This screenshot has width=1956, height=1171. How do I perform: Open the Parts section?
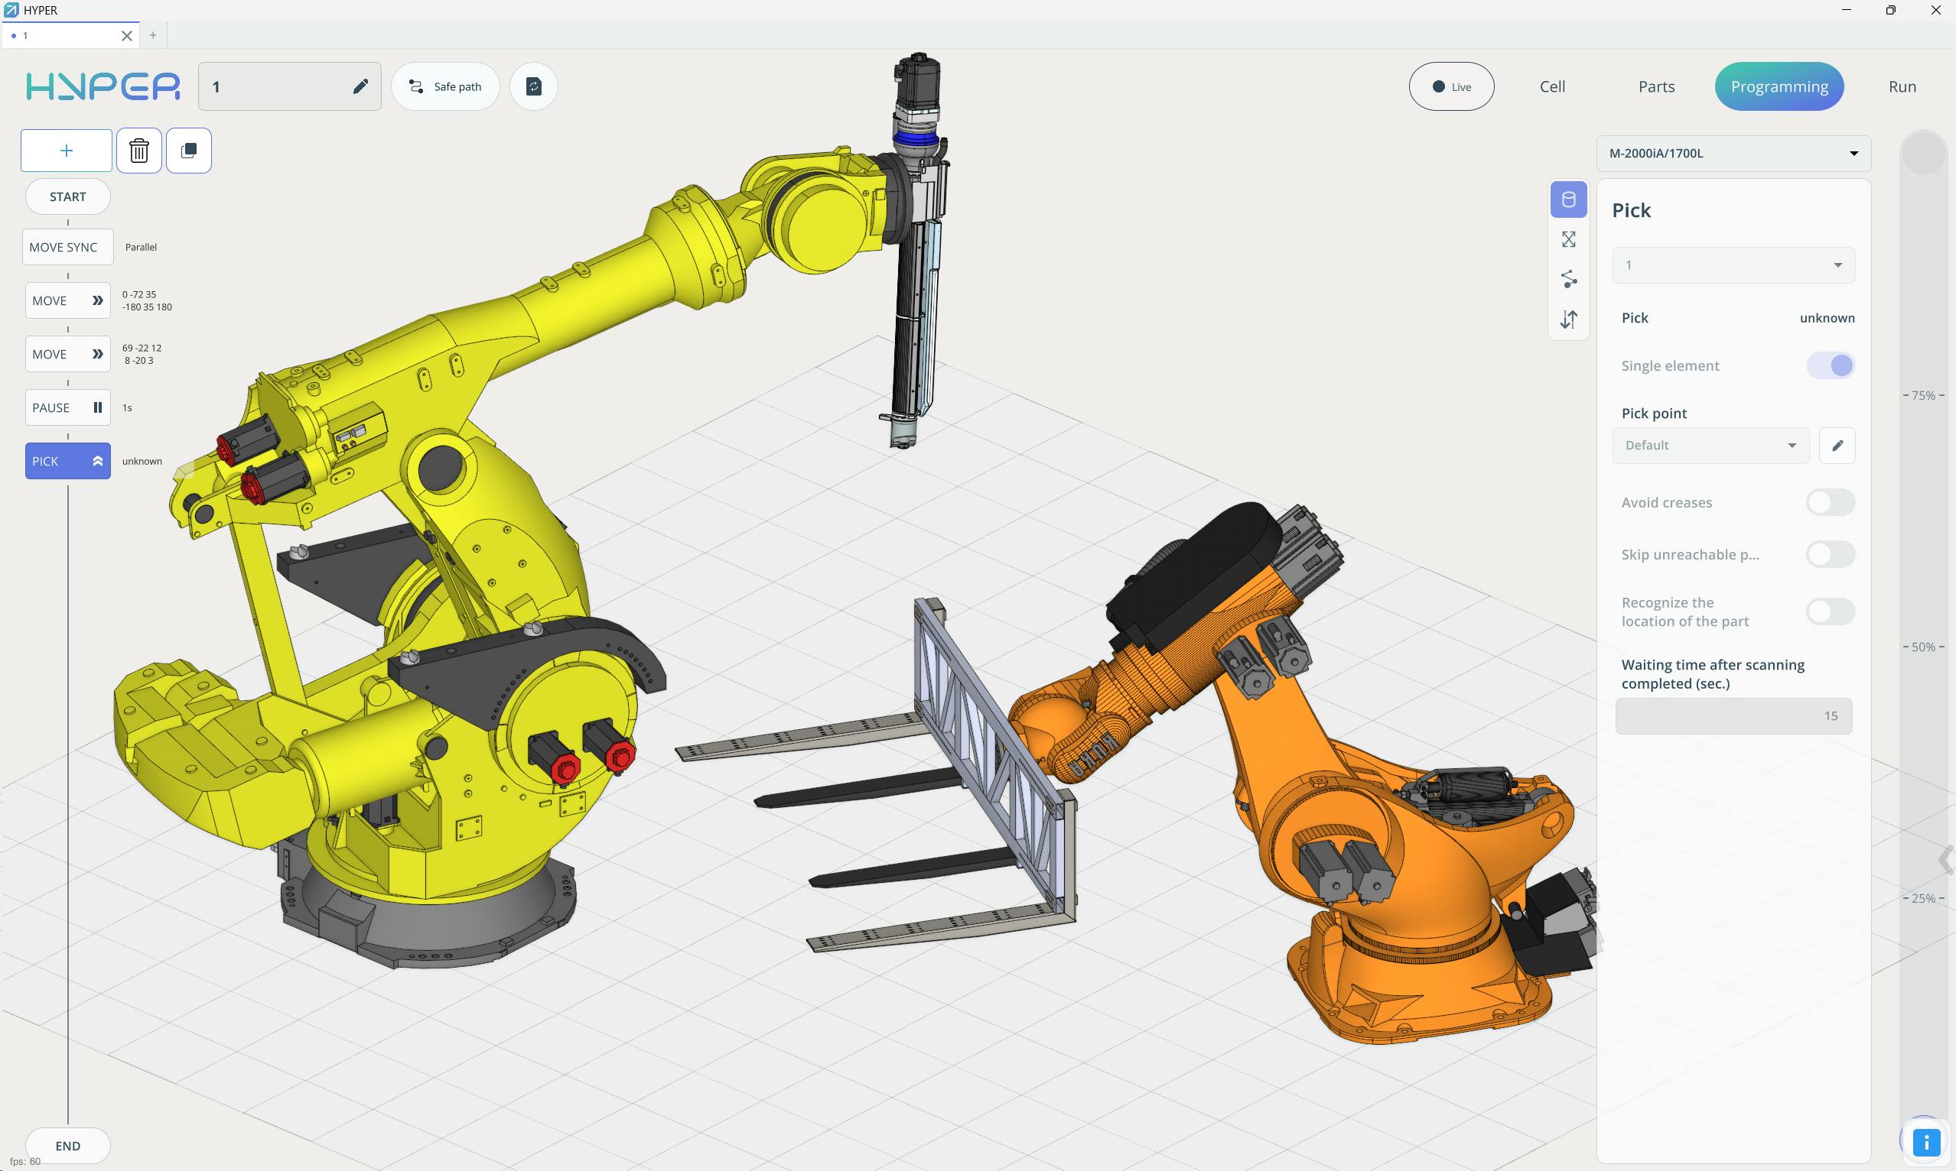[1655, 86]
